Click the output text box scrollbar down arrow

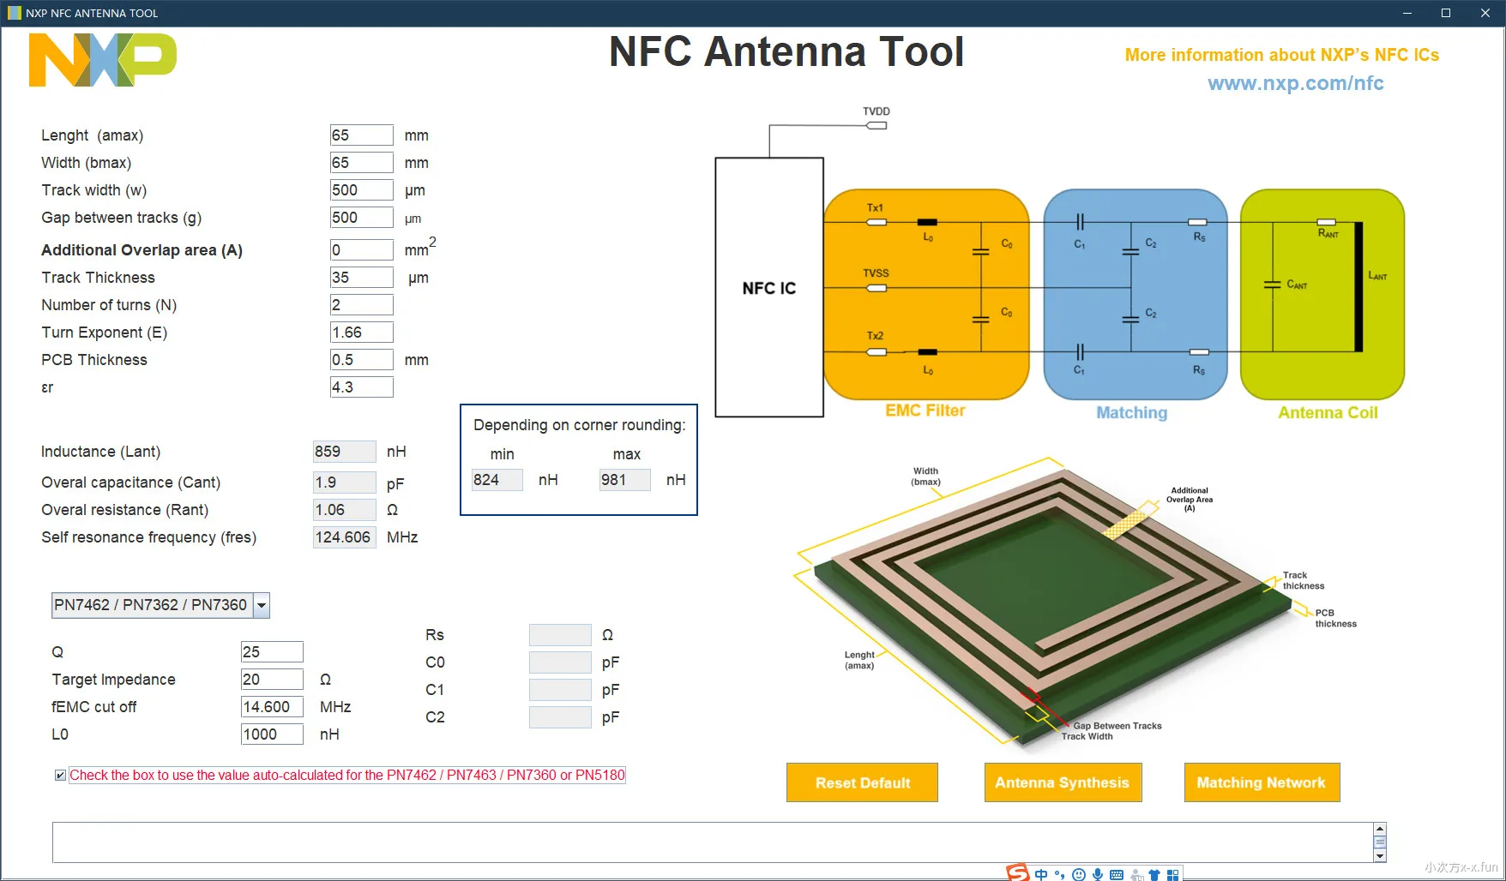pos(1380,855)
